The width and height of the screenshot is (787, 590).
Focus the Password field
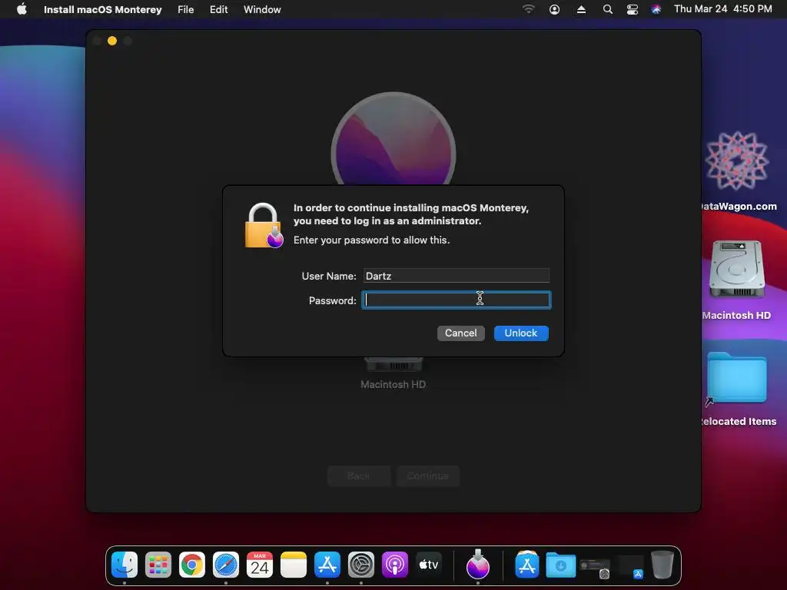(456, 300)
